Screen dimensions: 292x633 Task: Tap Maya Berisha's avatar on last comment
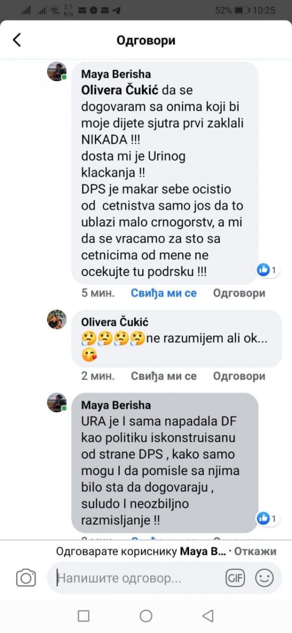point(57,402)
